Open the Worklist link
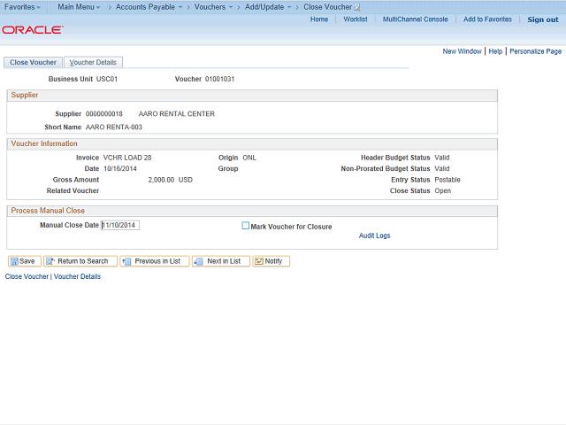The height and width of the screenshot is (425, 566). [356, 19]
